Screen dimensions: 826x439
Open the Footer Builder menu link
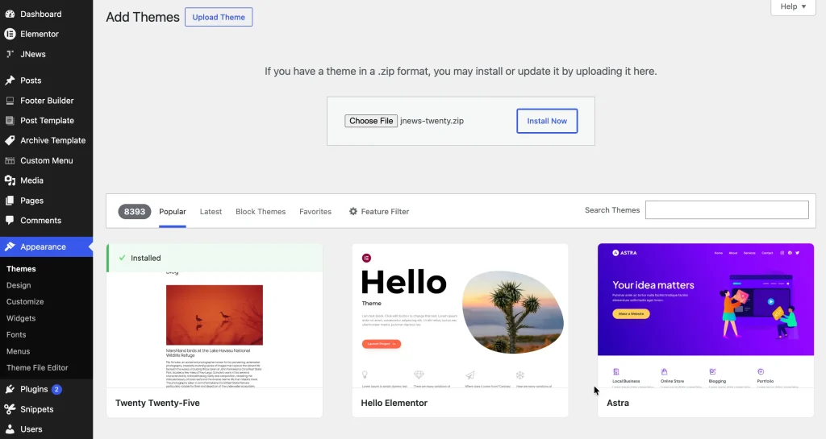coord(47,101)
